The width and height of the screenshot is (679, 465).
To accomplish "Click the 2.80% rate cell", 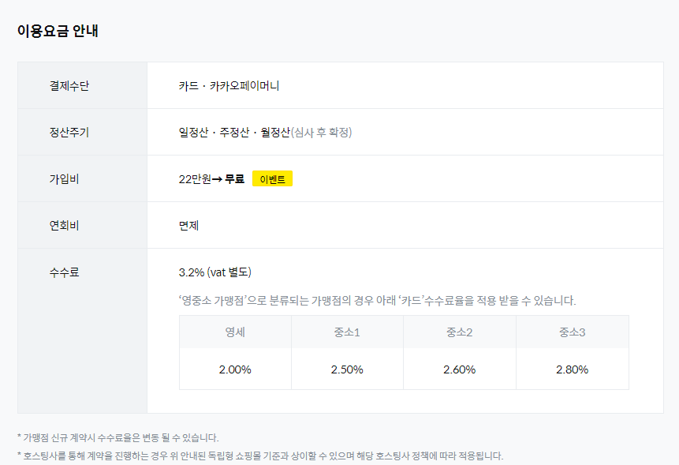I will point(572,369).
